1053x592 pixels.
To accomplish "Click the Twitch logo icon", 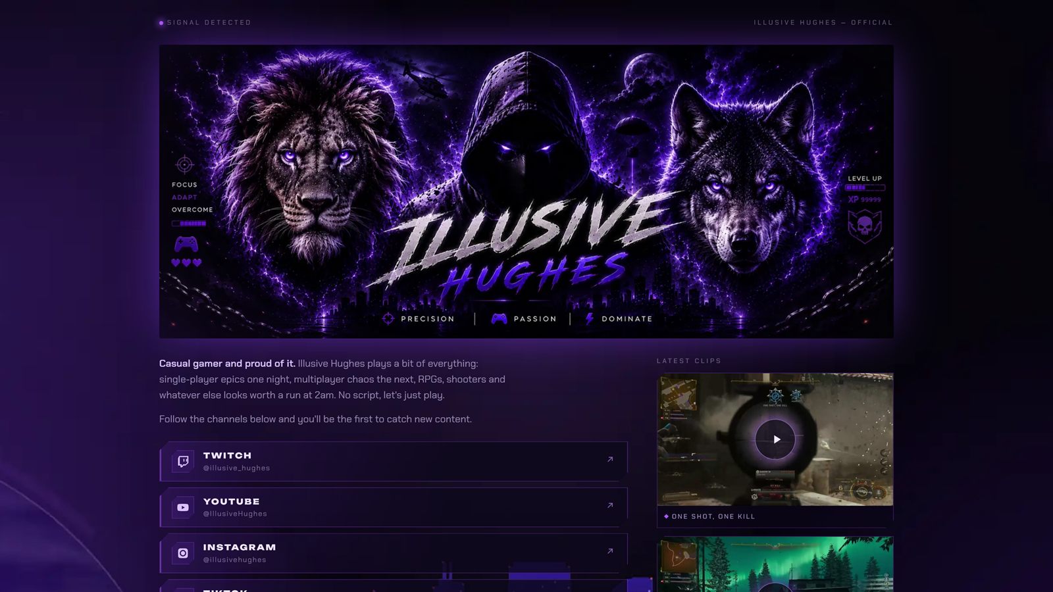I will (183, 461).
